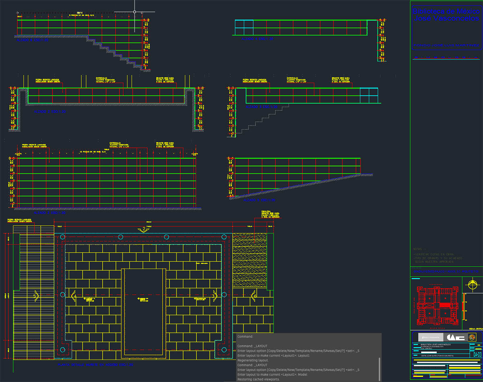This screenshot has height=382, width=483.
Task: Click the NOTAS heading text
Action: [x=419, y=249]
